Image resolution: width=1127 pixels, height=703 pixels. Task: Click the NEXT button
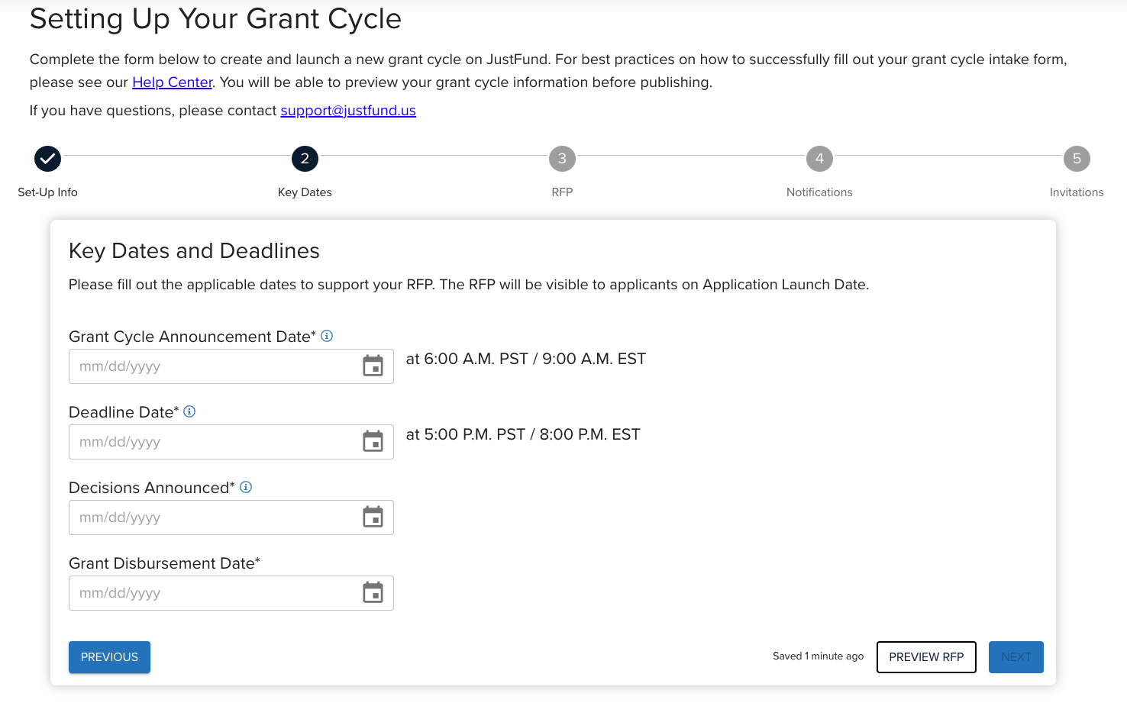[x=1016, y=657]
